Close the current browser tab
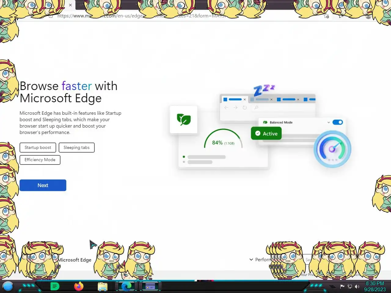The width and height of the screenshot is (391, 293). [70, 5]
